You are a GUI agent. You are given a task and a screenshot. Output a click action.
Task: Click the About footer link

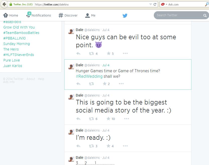coord(31,79)
